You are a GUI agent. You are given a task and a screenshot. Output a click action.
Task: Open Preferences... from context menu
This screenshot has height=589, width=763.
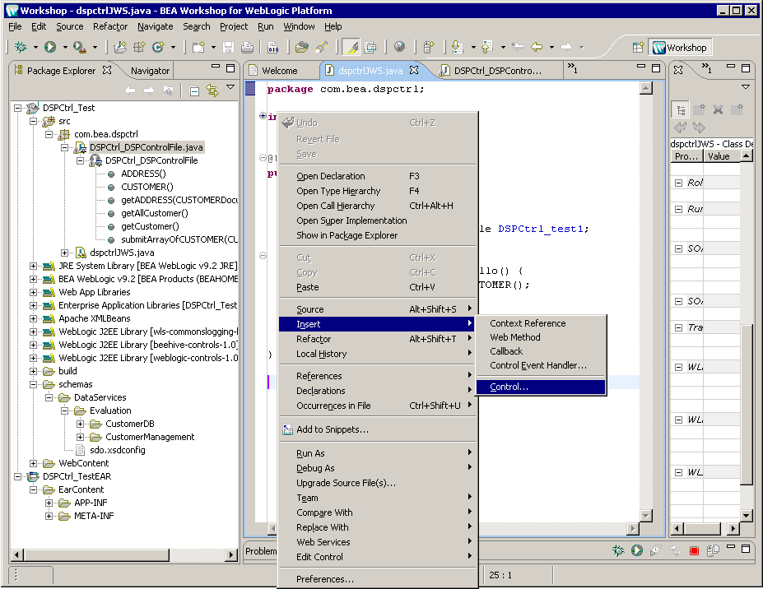377,580
